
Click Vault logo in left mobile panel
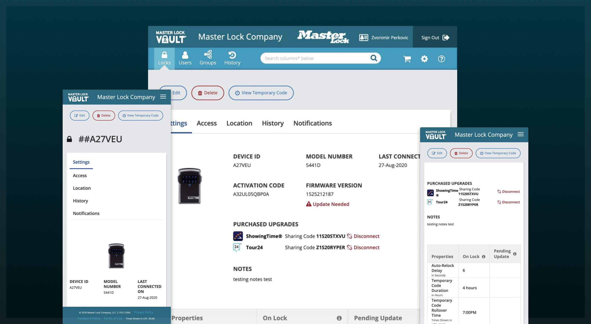[x=78, y=97]
